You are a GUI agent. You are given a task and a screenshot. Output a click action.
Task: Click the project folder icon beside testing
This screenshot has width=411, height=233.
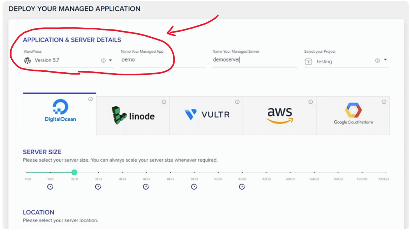308,62
